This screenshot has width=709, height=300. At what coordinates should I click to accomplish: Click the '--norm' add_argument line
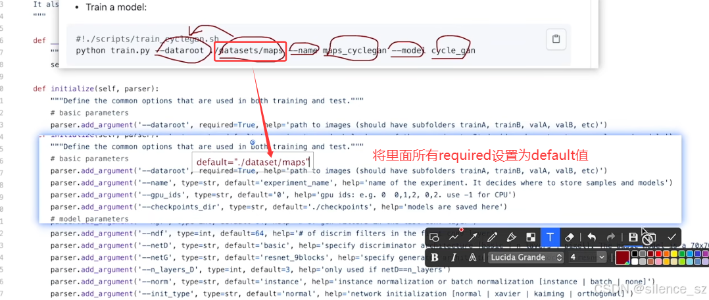tap(353, 282)
